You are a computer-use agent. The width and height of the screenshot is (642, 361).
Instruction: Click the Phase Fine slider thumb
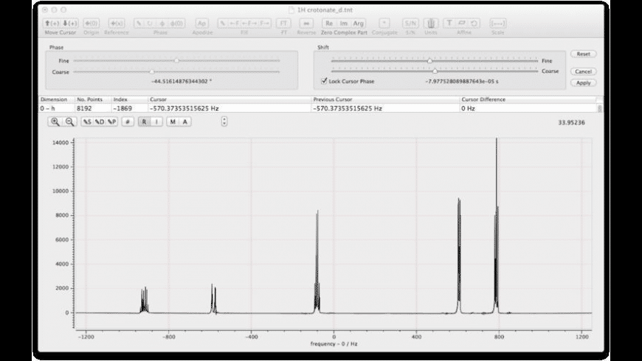[176, 60]
